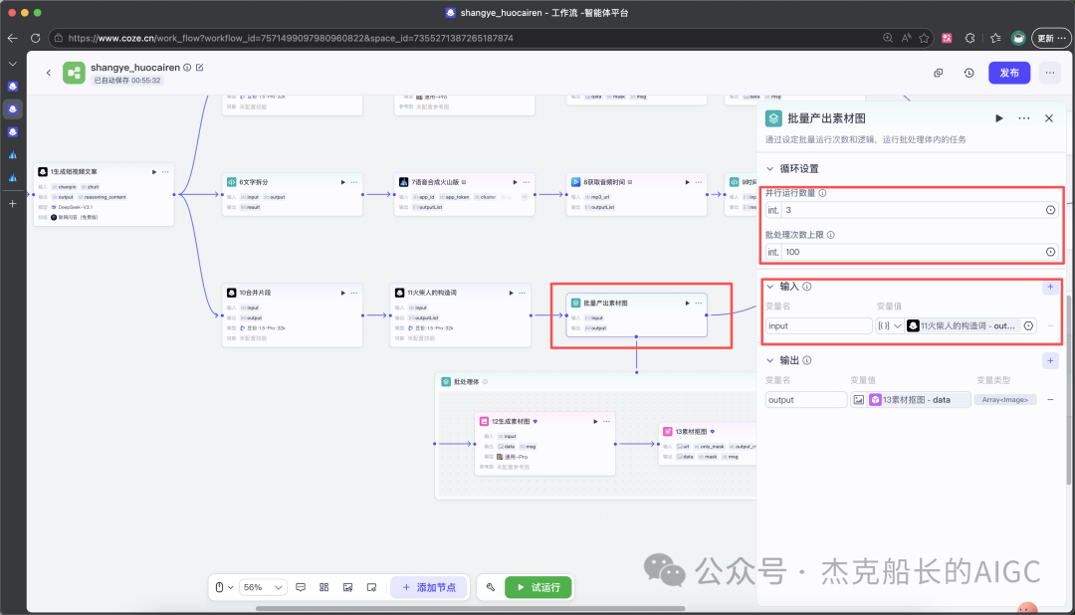Click the 试运行 test run button
The width and height of the screenshot is (1075, 615).
[x=538, y=587]
